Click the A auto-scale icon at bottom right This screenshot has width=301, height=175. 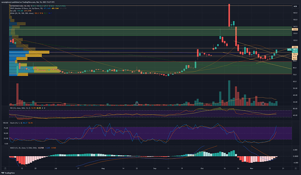295,168
